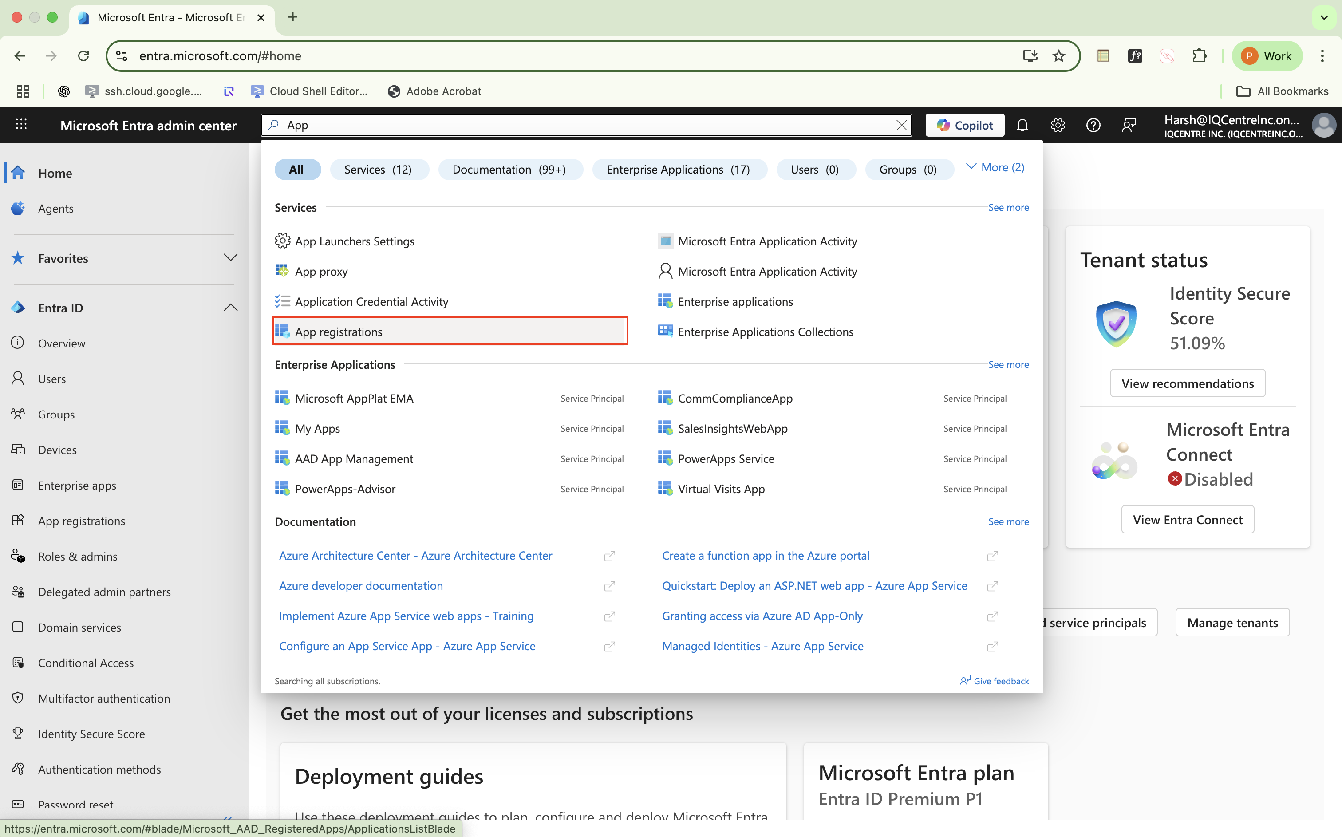Open Chrome tab list dropdown arrow

[1324, 18]
